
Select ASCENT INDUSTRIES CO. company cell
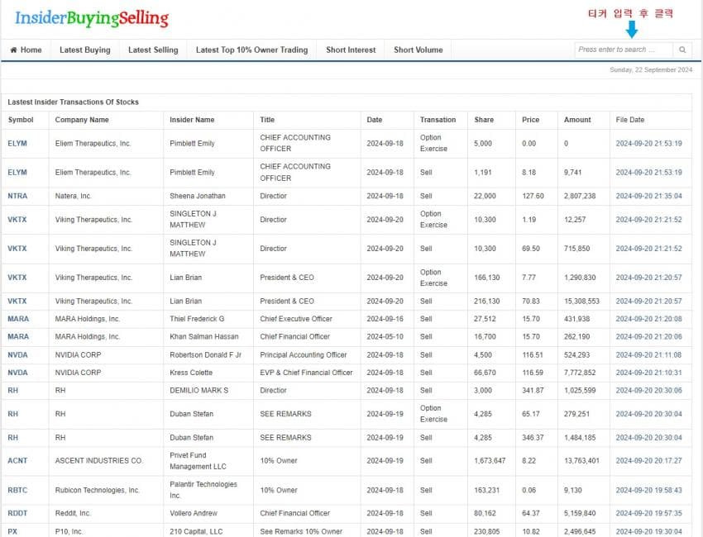coord(99,460)
